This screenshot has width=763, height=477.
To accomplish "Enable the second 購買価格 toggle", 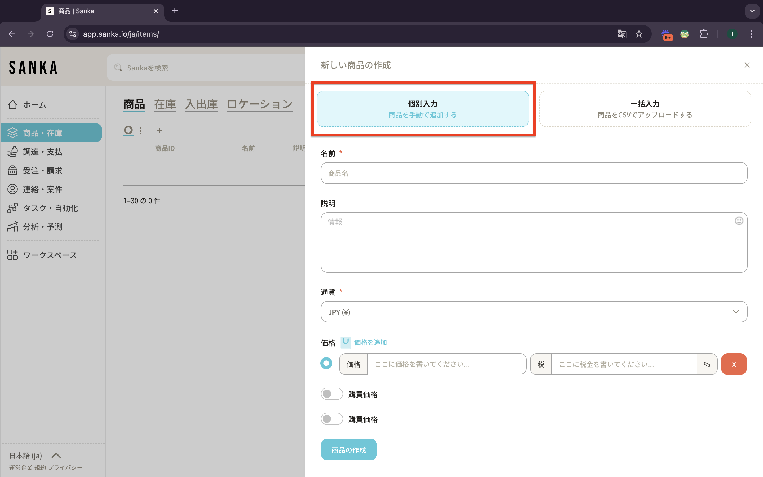I will tap(332, 419).
